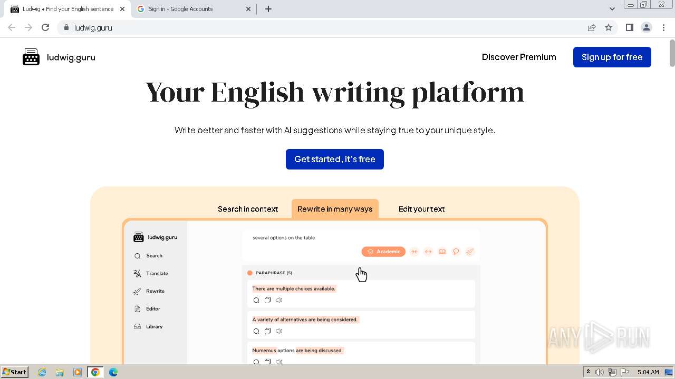675x379 pixels.
Task: Open the tab search chevron dropdown
Action: click(612, 9)
